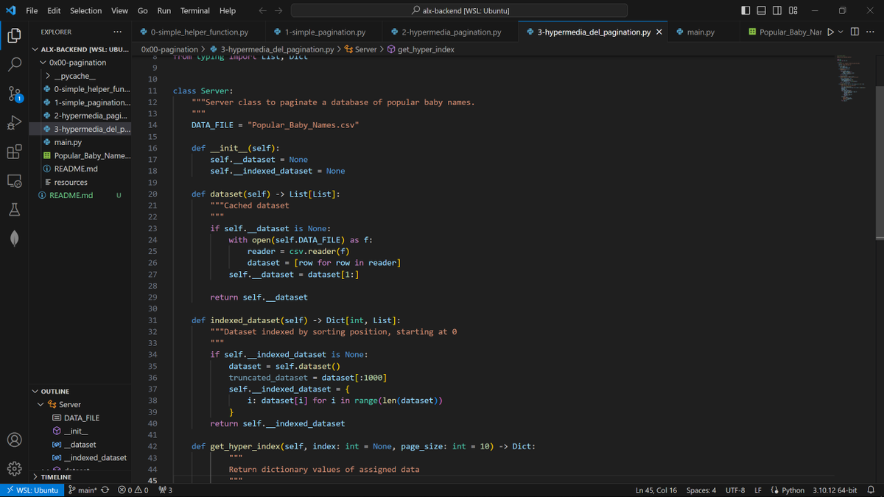
Task: Open the View menu
Action: (x=119, y=10)
